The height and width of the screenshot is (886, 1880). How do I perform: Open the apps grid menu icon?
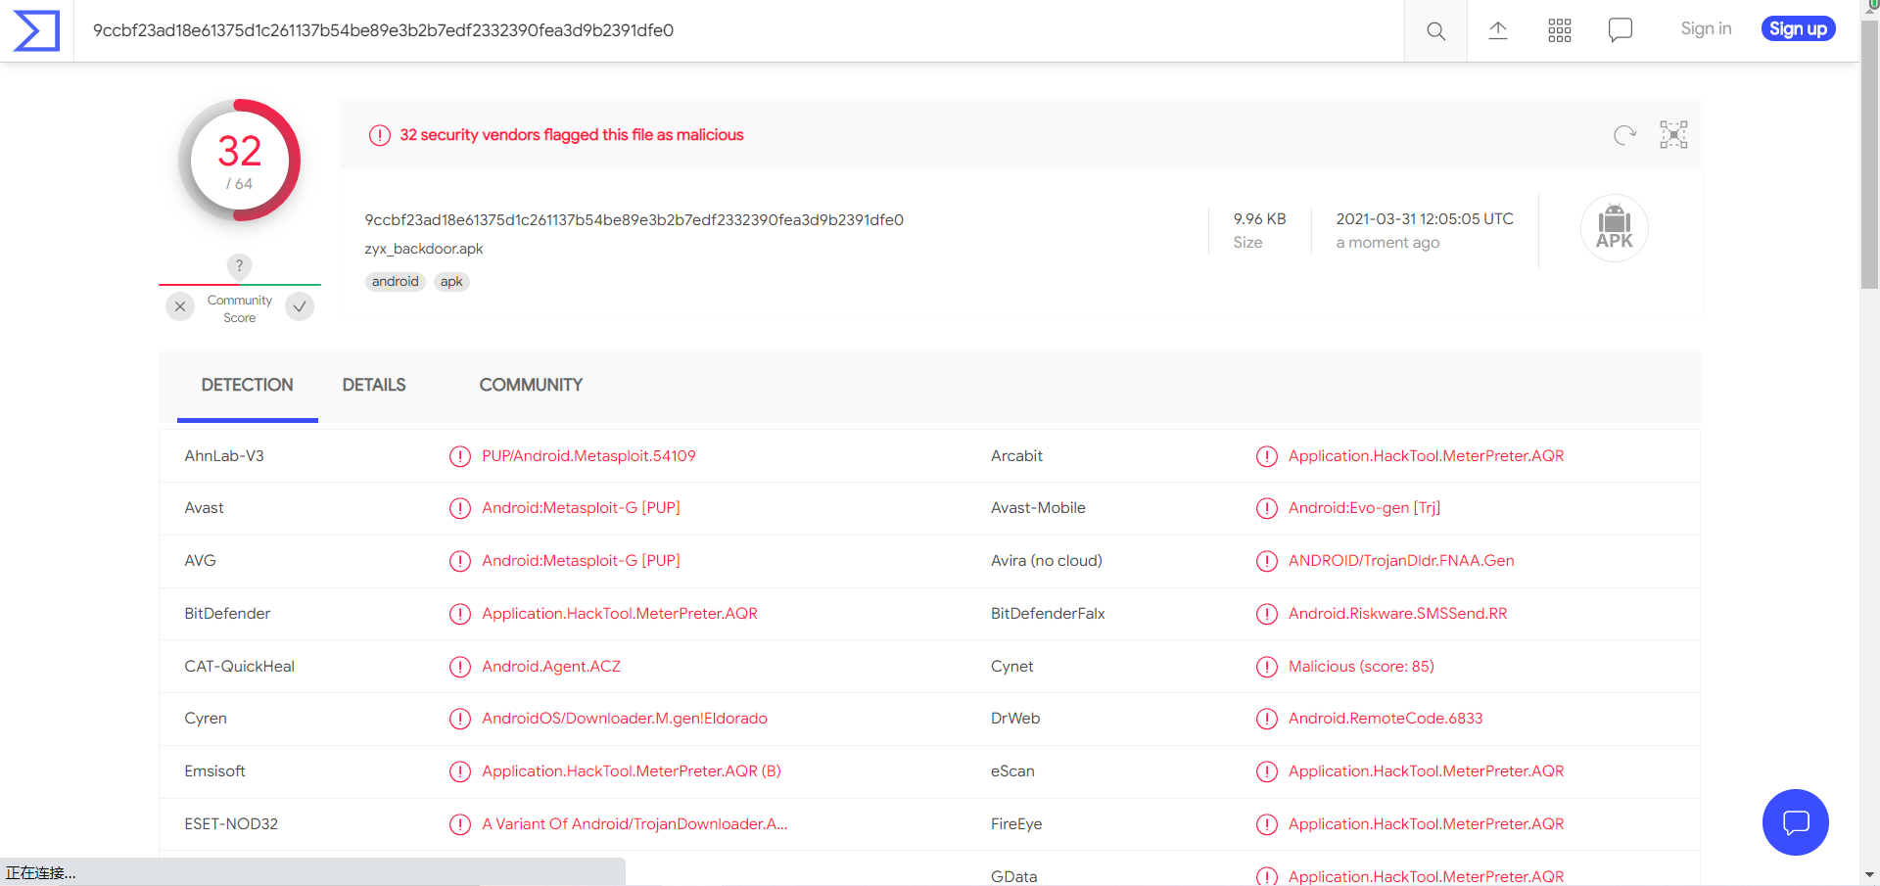1560,30
